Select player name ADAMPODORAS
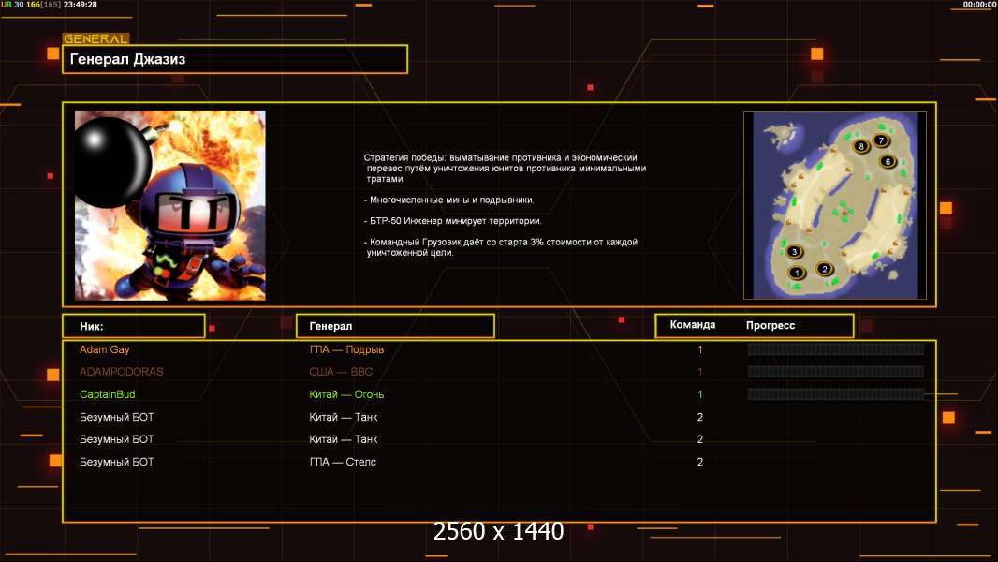This screenshot has height=562, width=998. coord(122,372)
